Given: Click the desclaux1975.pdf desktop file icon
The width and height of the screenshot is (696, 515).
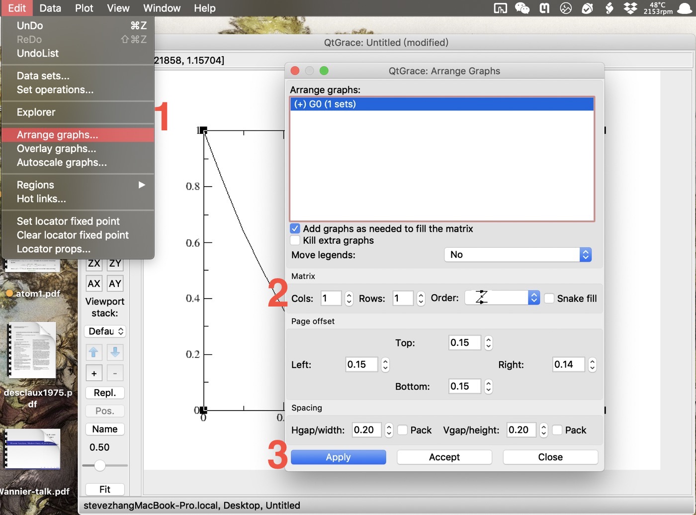Looking at the screenshot, I should click(x=32, y=350).
